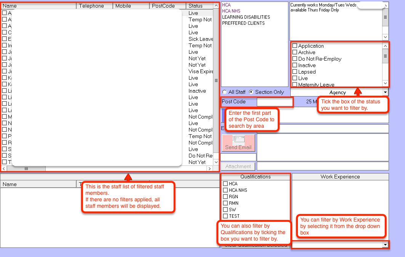Tick the Archive status checkbox
The height and width of the screenshot is (257, 405).
[x=295, y=52]
